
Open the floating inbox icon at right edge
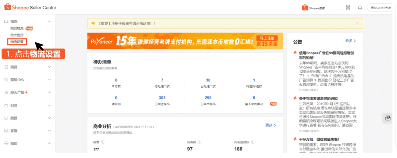[x=388, y=118]
